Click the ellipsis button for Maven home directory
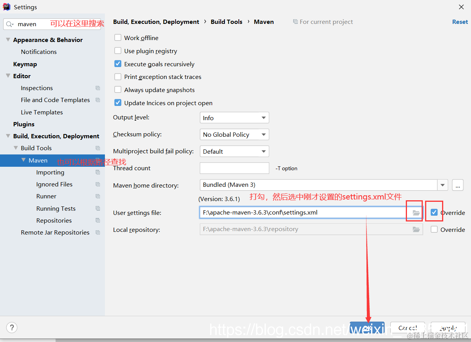 [457, 185]
